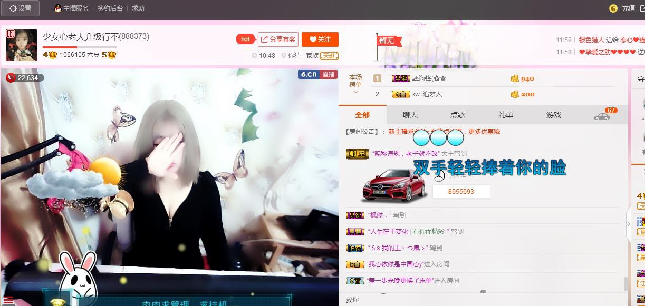Image resolution: width=645 pixels, height=306 pixels.
Task: Click the location pin beside 你猜
Action: 284,55
